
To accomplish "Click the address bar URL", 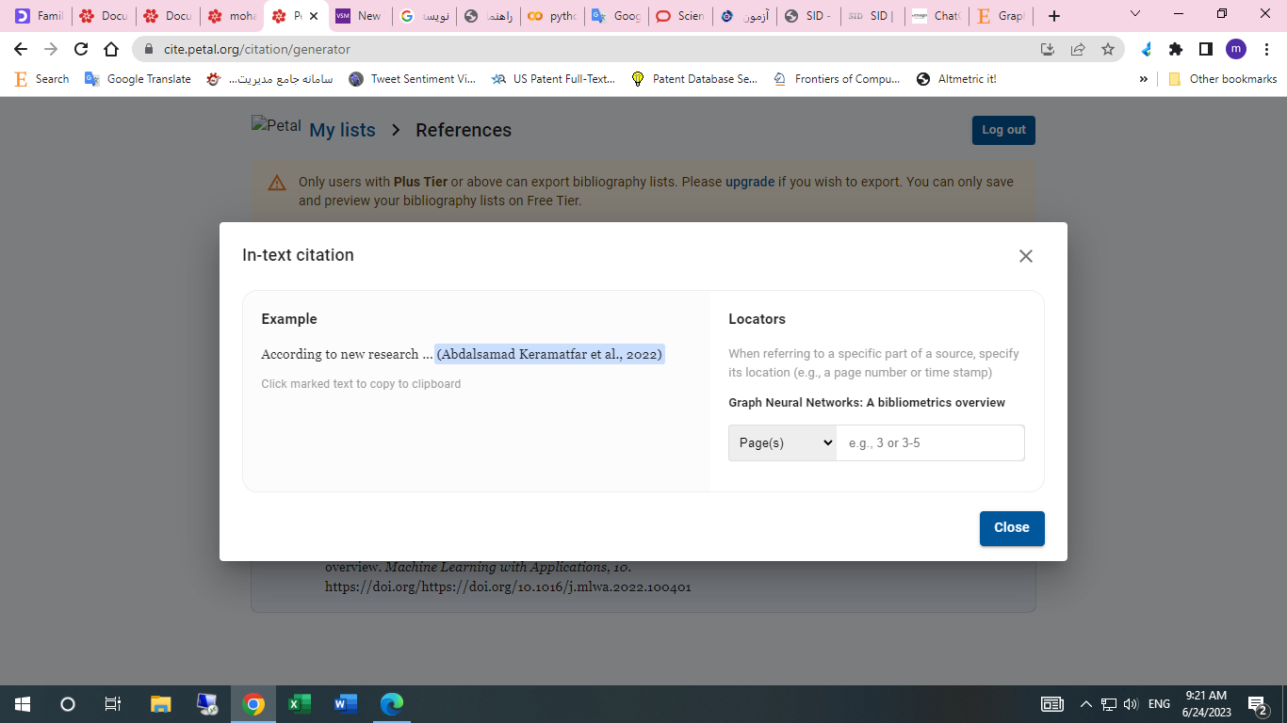I will pos(257,49).
